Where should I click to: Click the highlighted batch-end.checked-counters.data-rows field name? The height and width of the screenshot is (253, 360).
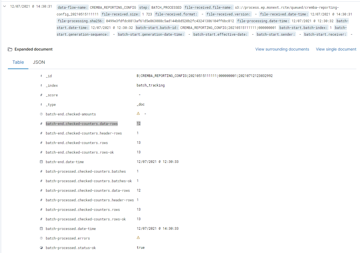point(81,124)
